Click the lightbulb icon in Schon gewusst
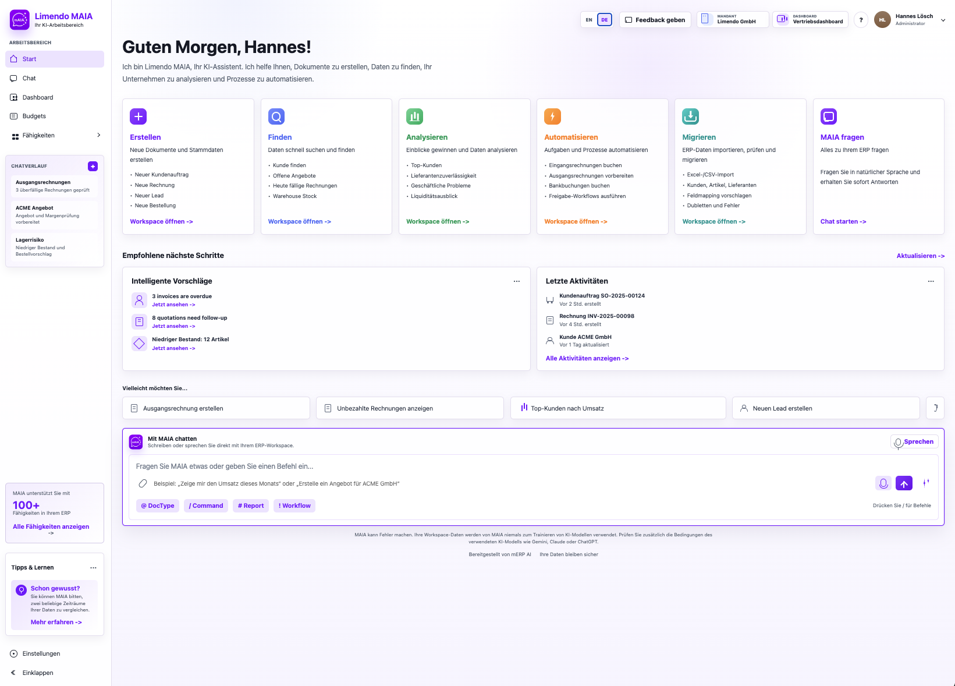Image resolution: width=955 pixels, height=686 pixels. 21,590
